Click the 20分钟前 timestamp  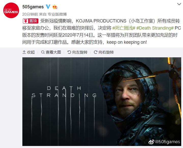coord(30,14)
